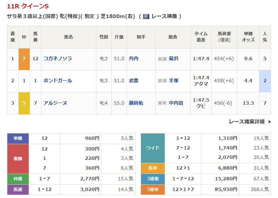Open jockey 武豊 profile

pyautogui.click(x=134, y=81)
